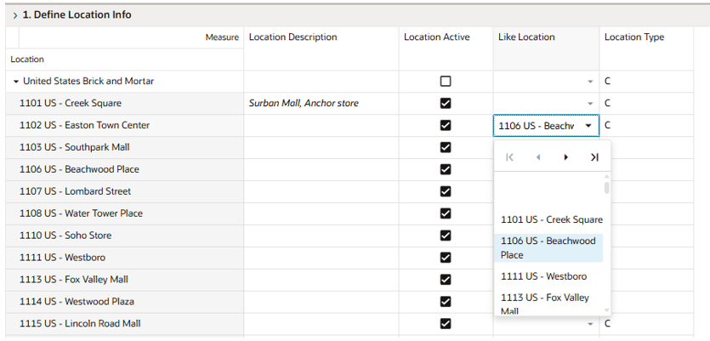Click the Location row header label
Screen dimensions: 710x341
27,60
